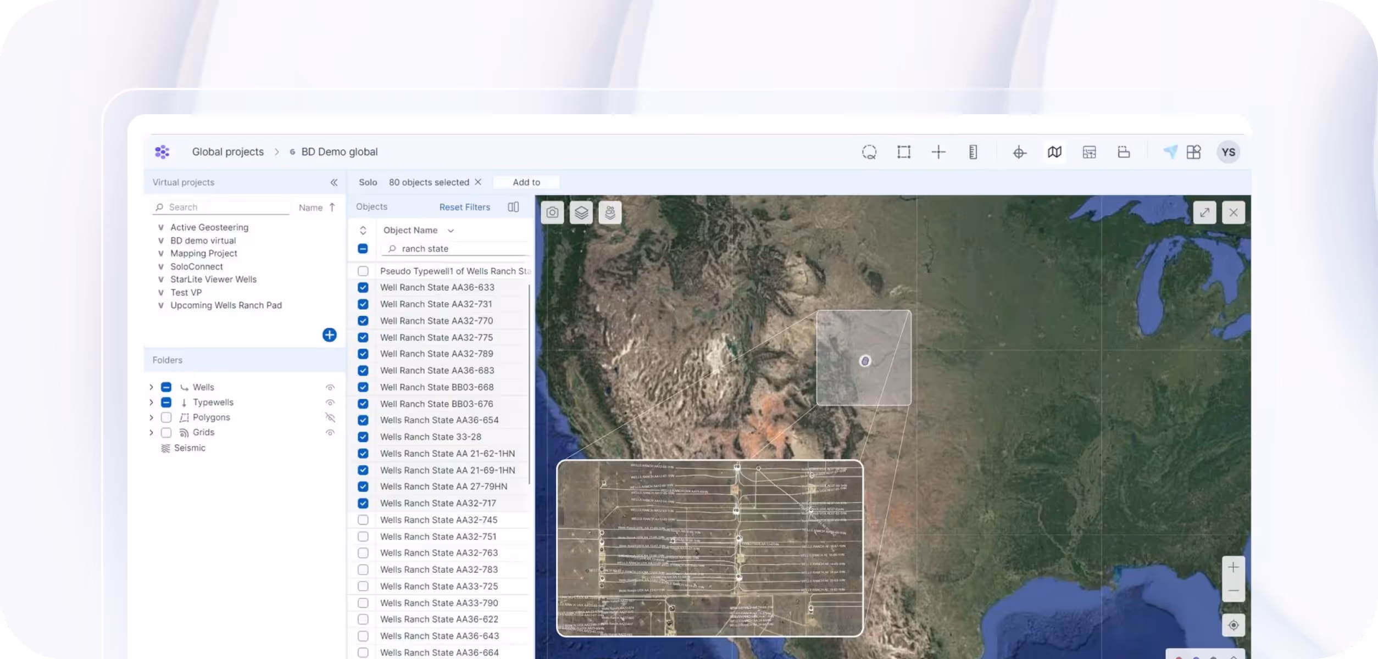The image size is (1378, 659).
Task: Open the Object Name column dropdown
Action: (451, 231)
